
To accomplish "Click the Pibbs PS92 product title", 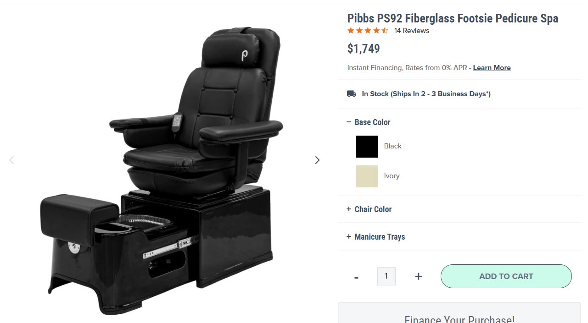I will [x=453, y=18].
